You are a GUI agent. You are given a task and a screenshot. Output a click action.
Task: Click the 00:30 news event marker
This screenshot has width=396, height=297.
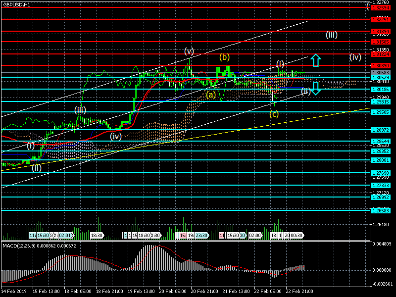[x=297, y=236]
